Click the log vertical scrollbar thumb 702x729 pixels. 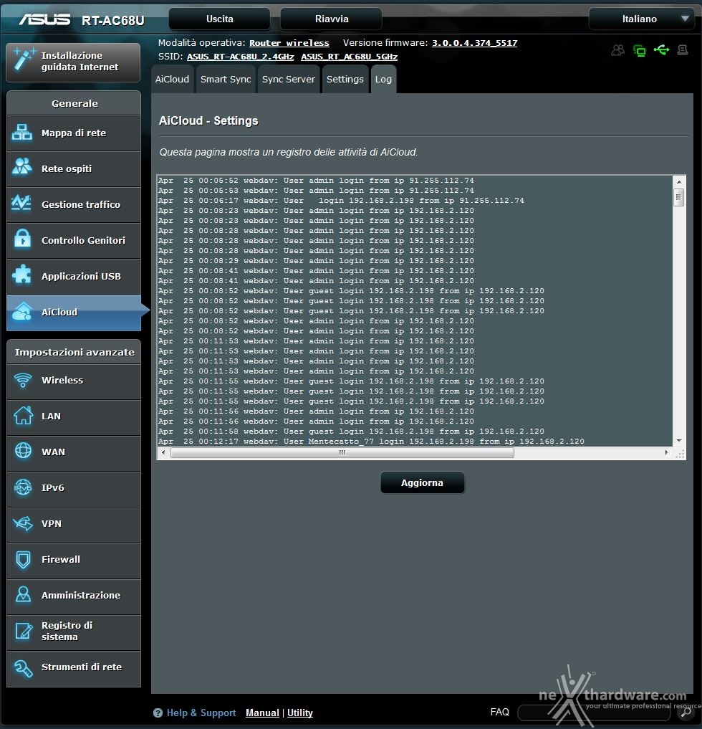679,197
